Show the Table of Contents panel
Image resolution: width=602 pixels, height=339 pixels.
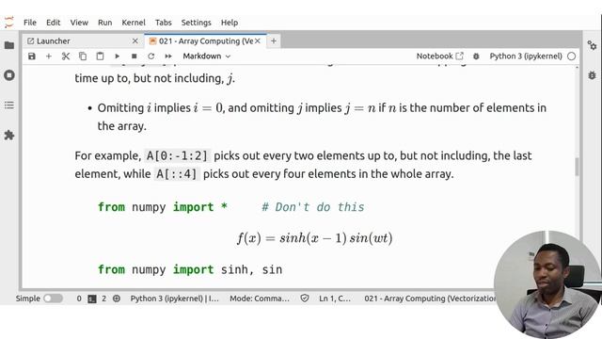pyautogui.click(x=9, y=105)
